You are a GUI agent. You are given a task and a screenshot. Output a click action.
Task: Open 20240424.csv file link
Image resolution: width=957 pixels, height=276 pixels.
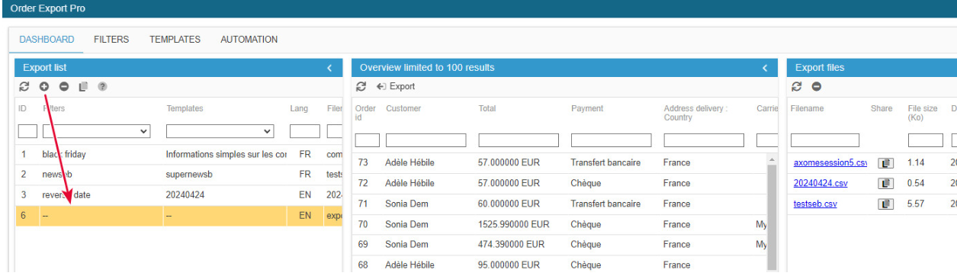[821, 184]
